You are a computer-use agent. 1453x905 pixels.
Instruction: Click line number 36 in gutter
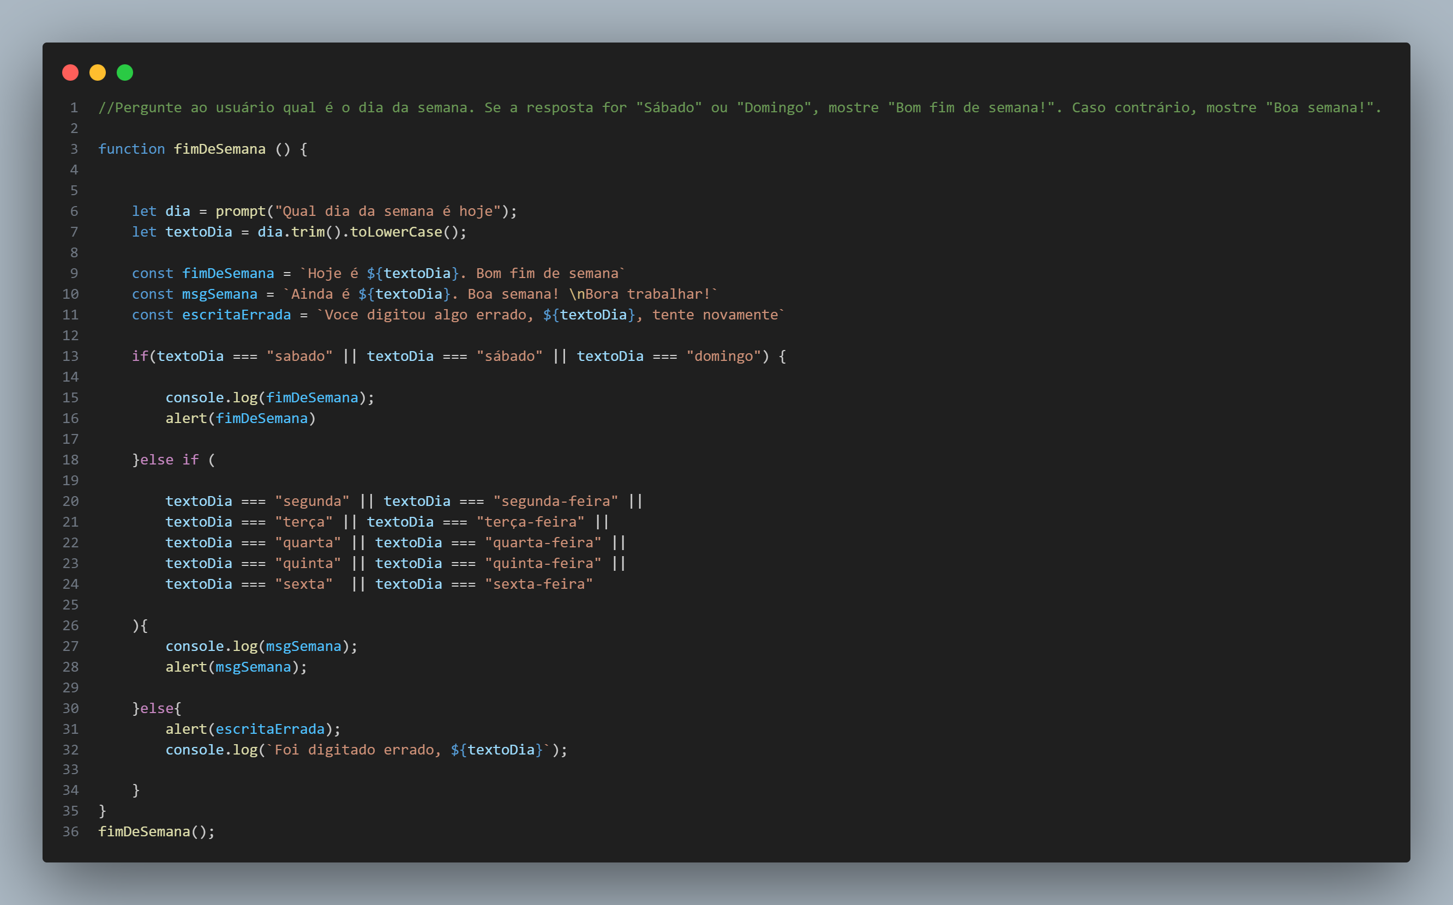[71, 832]
